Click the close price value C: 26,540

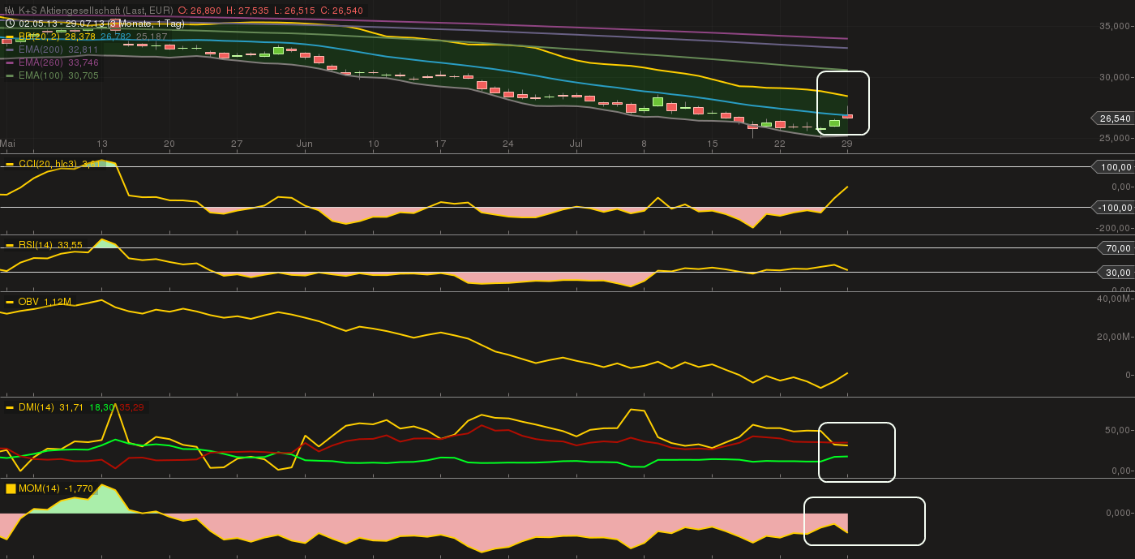click(x=342, y=11)
